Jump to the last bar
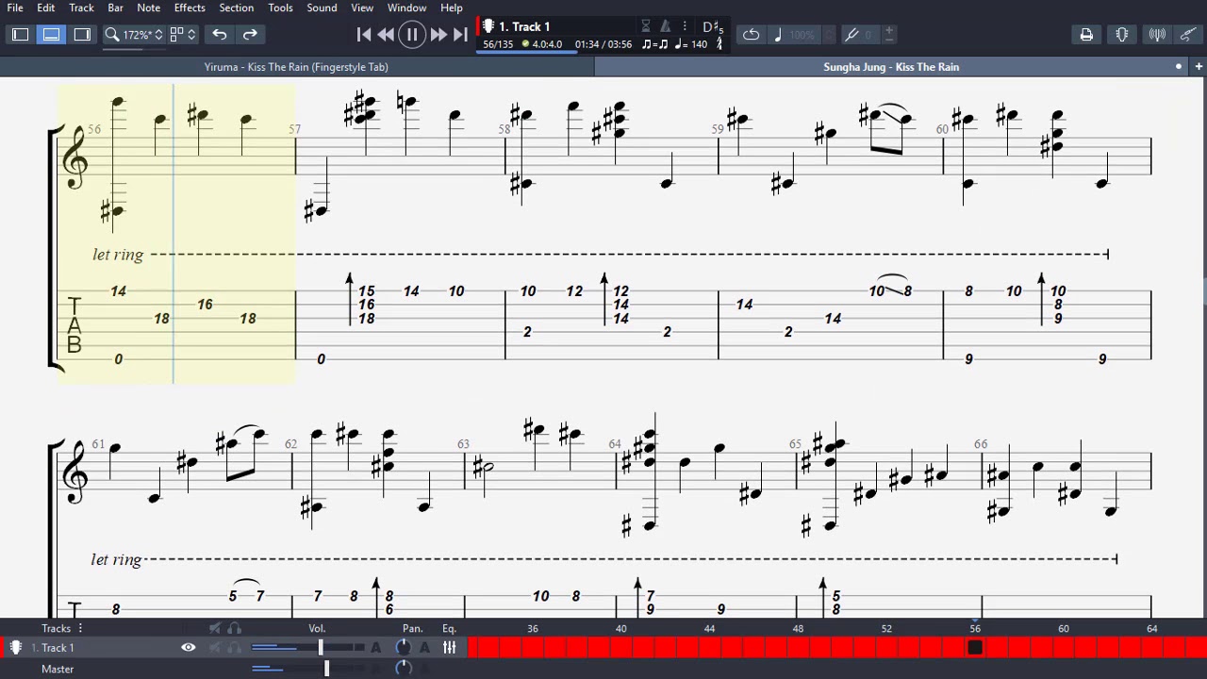Viewport: 1207px width, 679px height. (x=460, y=35)
